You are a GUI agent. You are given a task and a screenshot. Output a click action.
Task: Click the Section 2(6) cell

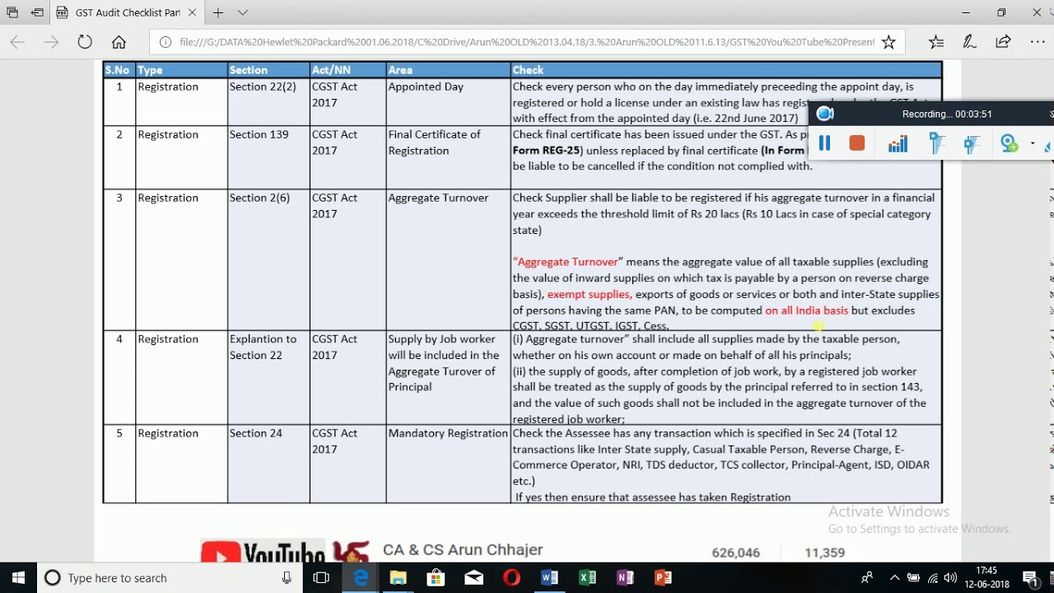coord(268,260)
